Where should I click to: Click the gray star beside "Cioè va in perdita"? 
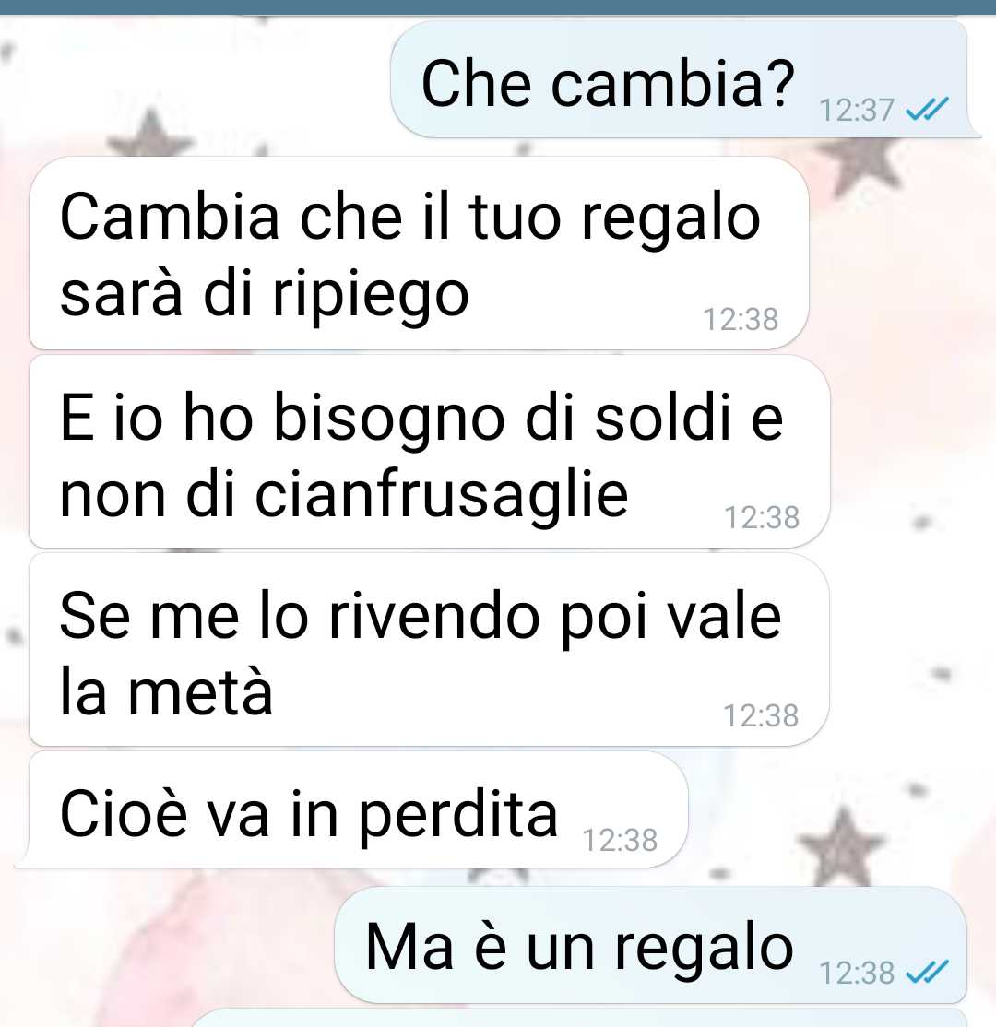843,846
